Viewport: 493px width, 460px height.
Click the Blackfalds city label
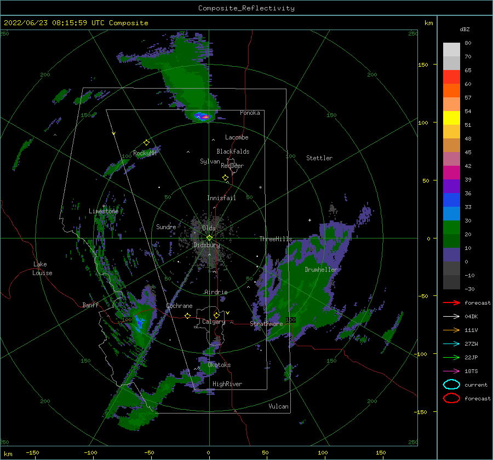233,152
